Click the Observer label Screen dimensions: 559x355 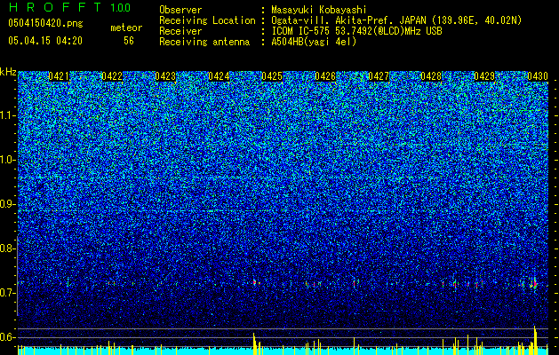click(x=180, y=10)
